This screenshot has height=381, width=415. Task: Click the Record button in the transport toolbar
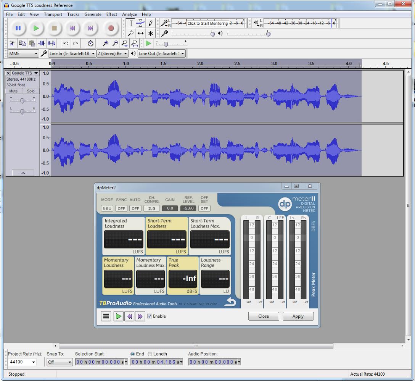coord(111,28)
